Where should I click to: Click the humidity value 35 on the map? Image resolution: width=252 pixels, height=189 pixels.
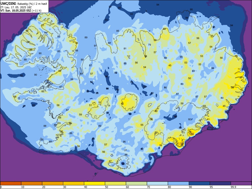pos(192,134)
